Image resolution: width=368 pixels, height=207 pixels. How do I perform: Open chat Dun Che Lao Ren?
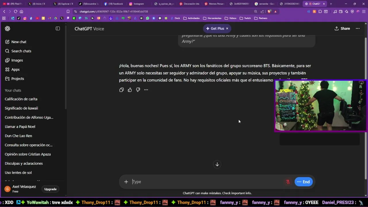click(18, 136)
